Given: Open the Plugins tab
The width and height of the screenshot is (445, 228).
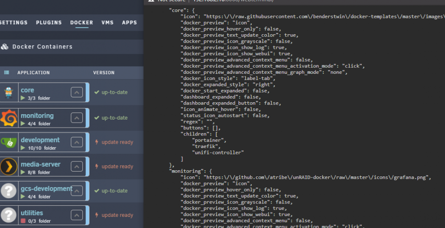Looking at the screenshot, I should pos(49,22).
